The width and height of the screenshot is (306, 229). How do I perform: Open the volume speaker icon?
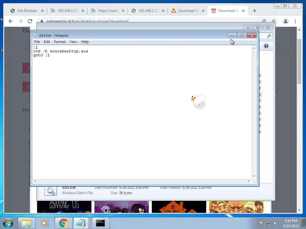tap(276, 224)
